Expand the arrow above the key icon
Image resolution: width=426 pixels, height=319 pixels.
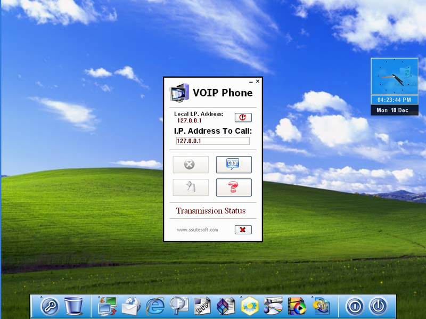pos(42,297)
